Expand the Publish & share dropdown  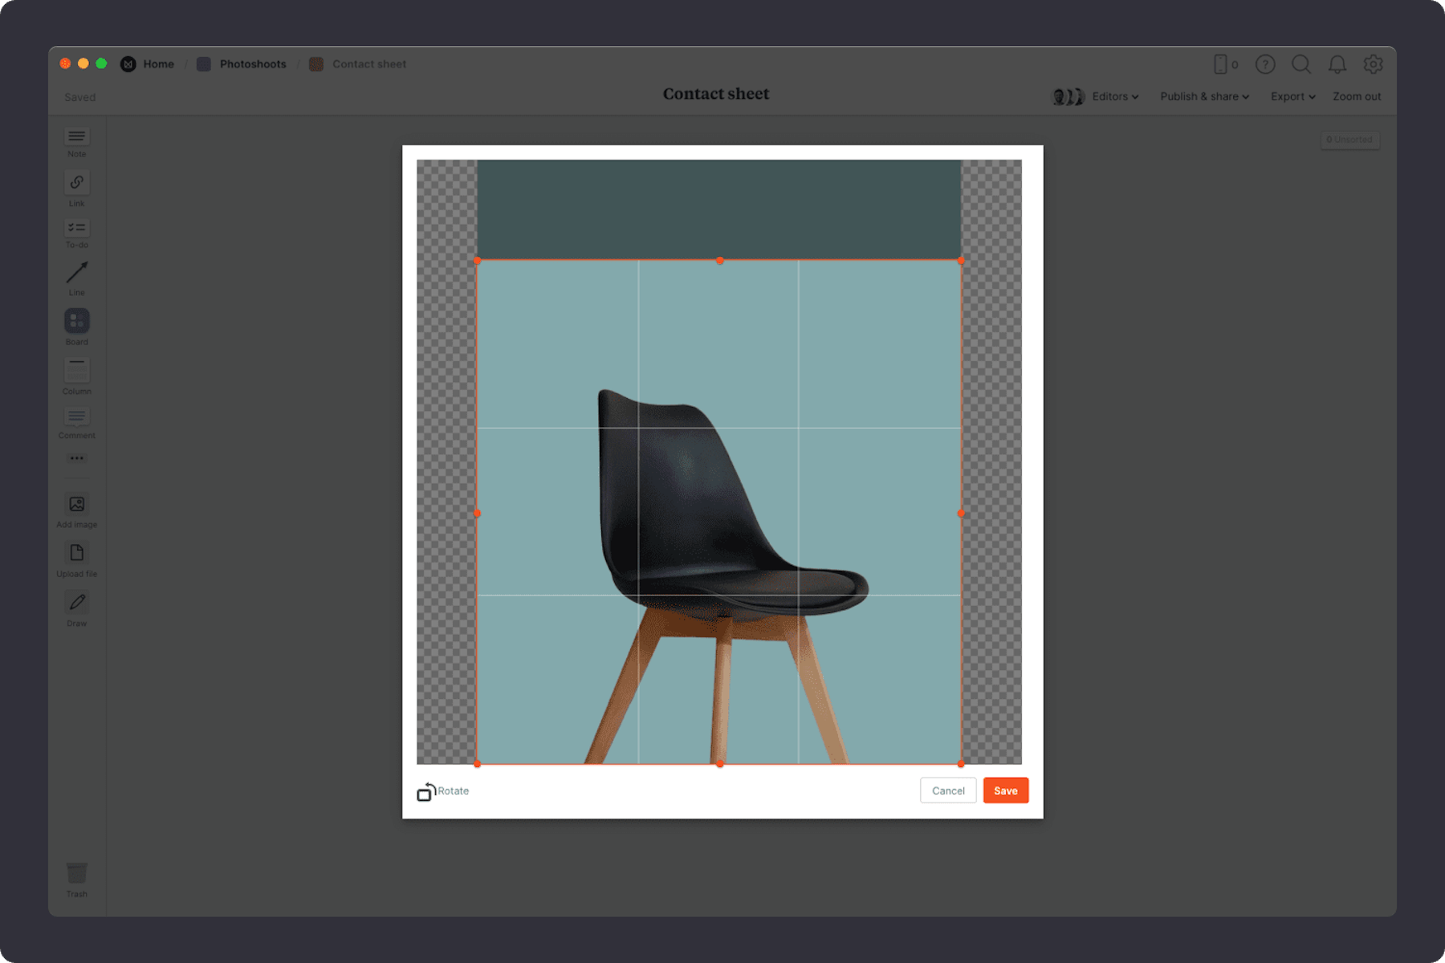pyautogui.click(x=1203, y=96)
